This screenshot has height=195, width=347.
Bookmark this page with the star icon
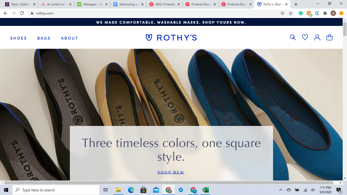pos(291,13)
